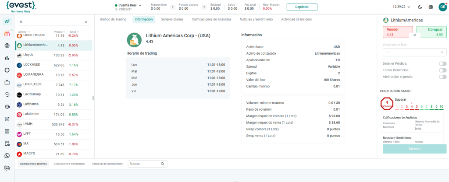Click the asset list scrollbar handle
This screenshot has width=449, height=182.
tap(93, 98)
